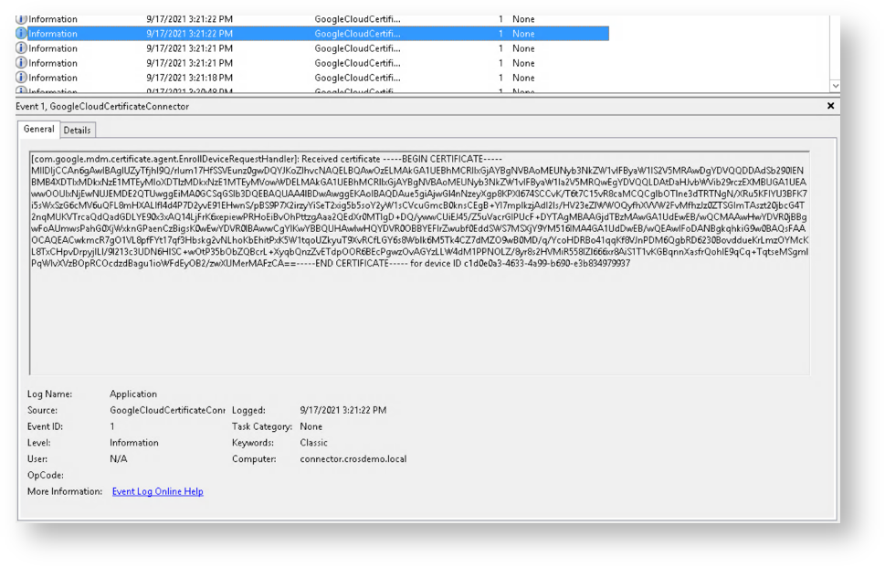Select the General tab

pos(38,130)
